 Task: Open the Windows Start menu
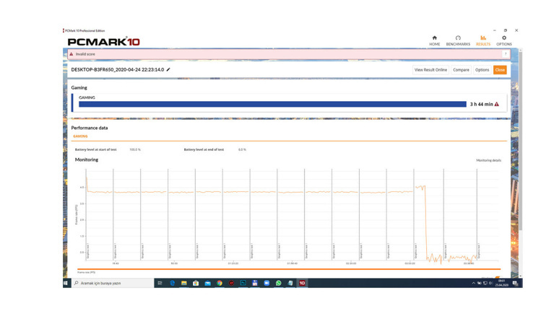(x=66, y=283)
